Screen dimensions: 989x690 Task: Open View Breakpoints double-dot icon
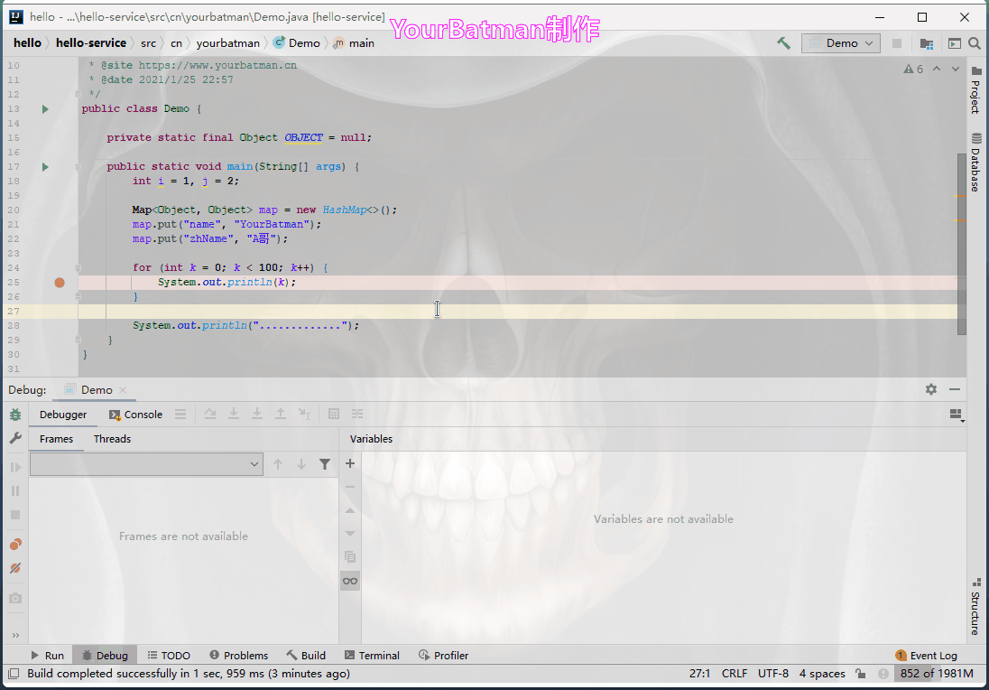(15, 545)
